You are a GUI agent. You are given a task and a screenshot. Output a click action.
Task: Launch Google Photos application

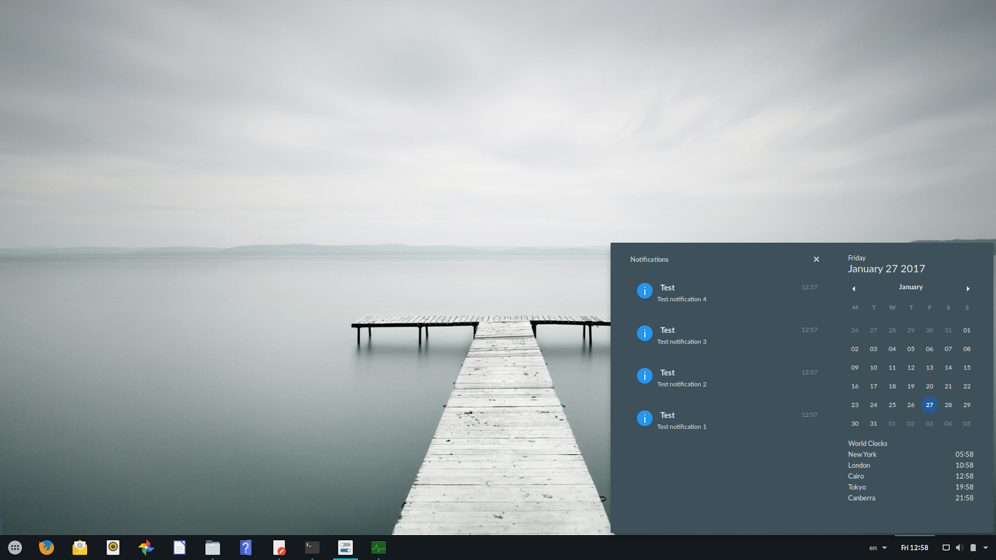click(x=146, y=548)
